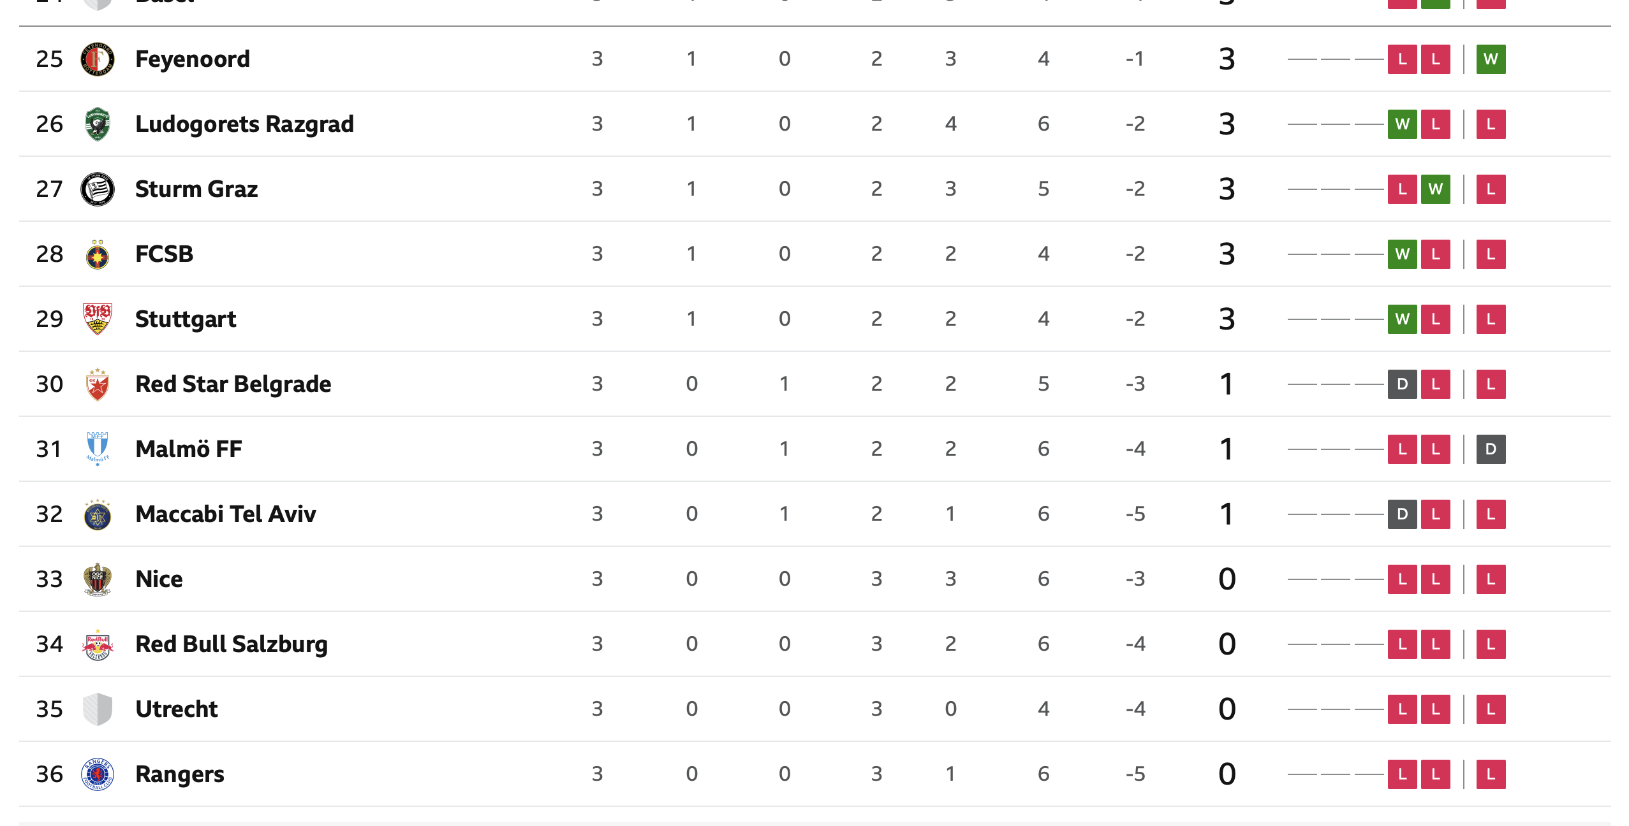Click the Sturm Graz club crest
1629x826 pixels.
pos(97,189)
